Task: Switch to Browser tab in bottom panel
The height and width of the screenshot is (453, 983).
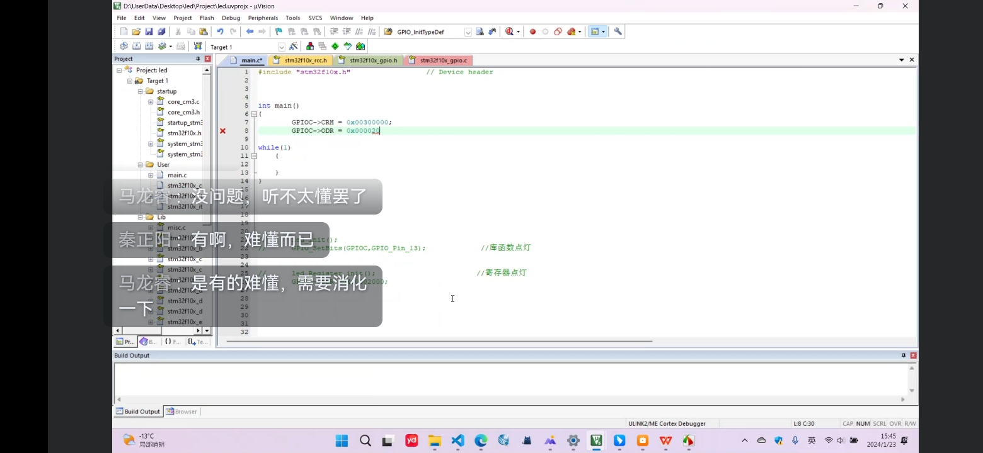Action: pos(182,411)
